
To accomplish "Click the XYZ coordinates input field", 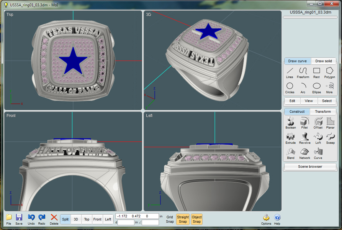I will 137,216.
